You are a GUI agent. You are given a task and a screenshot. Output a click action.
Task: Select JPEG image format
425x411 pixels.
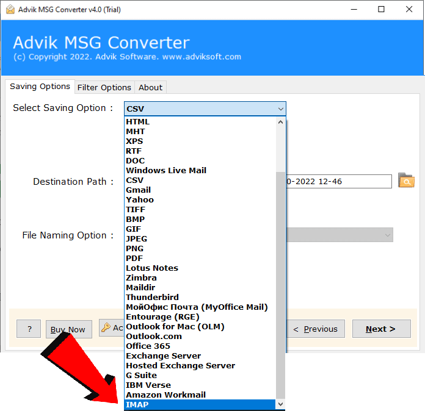(x=200, y=238)
